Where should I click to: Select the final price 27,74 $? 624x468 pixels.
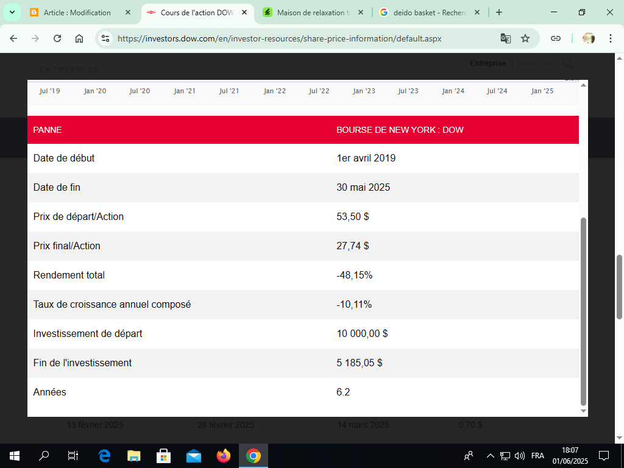coord(353,246)
